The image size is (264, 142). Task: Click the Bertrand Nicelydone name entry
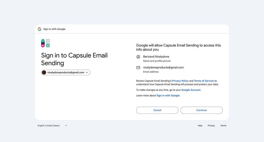pyautogui.click(x=156, y=57)
